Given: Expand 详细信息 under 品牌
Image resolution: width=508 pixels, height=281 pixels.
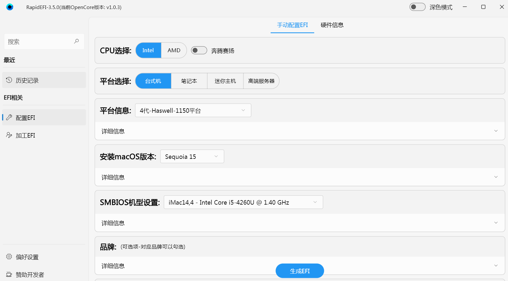Looking at the screenshot, I should (x=300, y=266).
